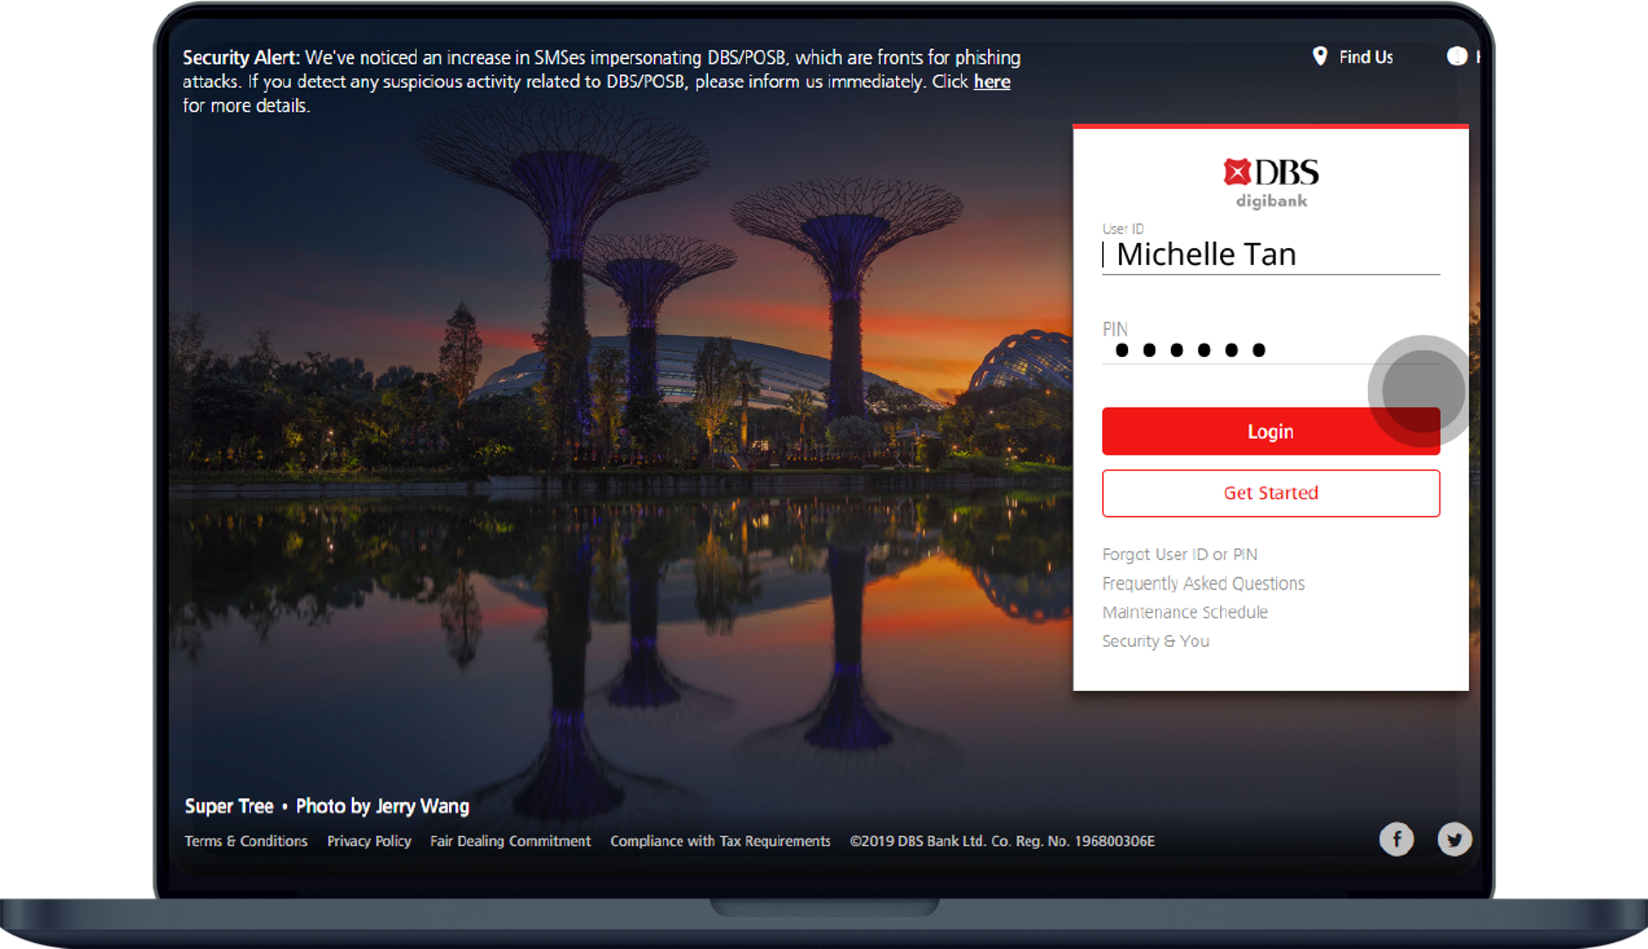Screen dimensions: 1648x949
Task: Open the Fair Dealing Commitment link
Action: tap(511, 841)
